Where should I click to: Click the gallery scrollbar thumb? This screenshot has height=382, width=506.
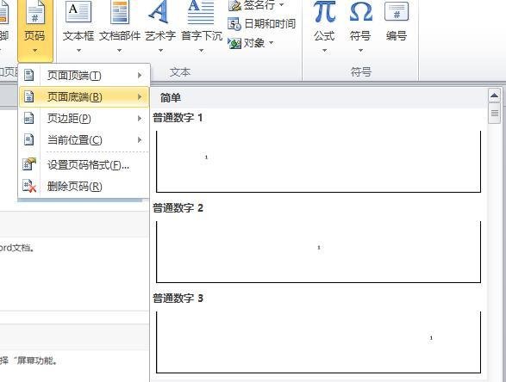pos(495,113)
